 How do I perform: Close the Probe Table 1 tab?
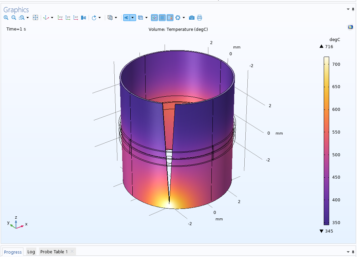(72, 251)
